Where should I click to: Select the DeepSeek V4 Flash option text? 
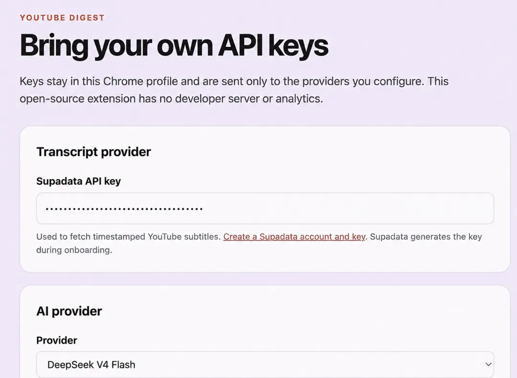[91, 365]
